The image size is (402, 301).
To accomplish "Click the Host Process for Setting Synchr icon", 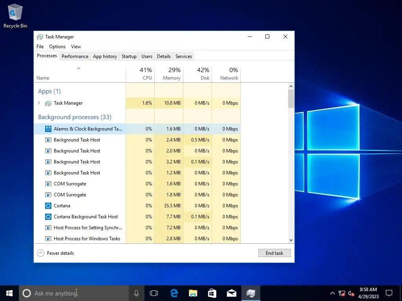I will 48,228.
